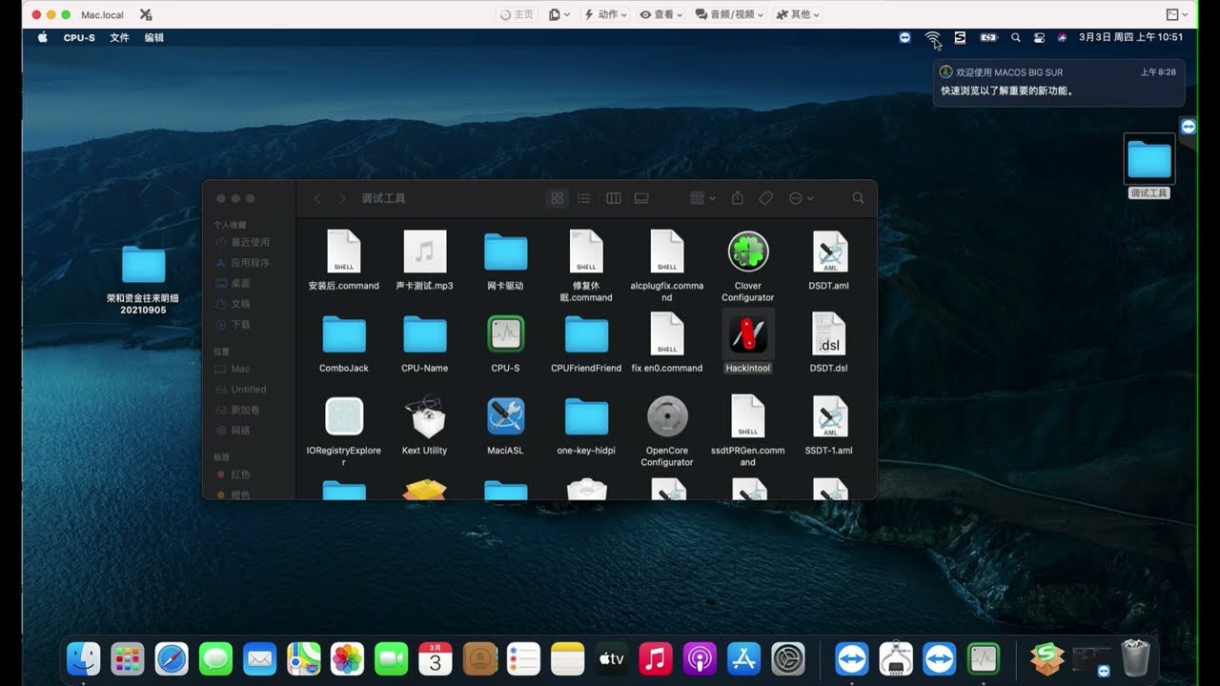Open the 编辑 menu in menu bar
This screenshot has height=686, width=1220.
154,37
